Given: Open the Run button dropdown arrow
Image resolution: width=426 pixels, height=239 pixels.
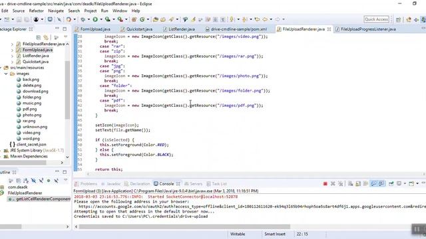Looking at the screenshot, I should pos(101,19).
